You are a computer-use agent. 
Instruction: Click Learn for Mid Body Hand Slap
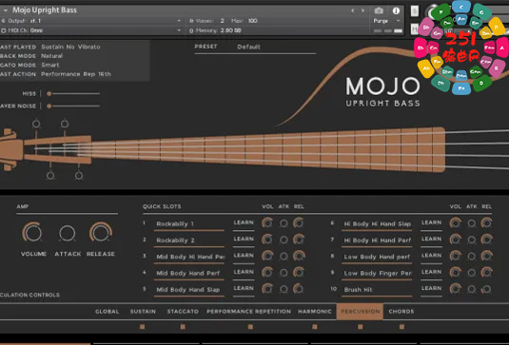(244, 288)
